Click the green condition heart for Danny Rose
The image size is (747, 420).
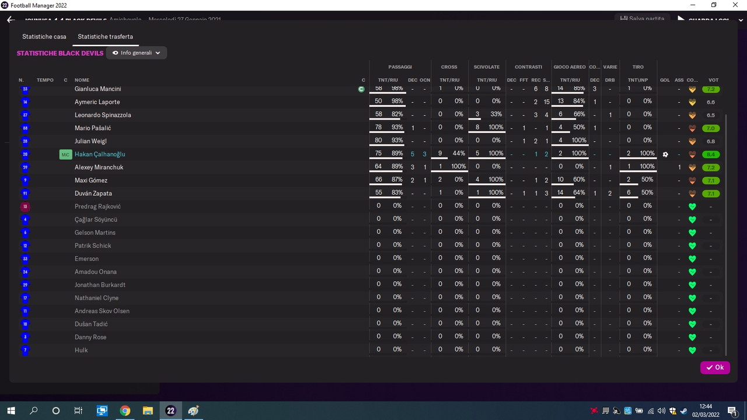[692, 337]
